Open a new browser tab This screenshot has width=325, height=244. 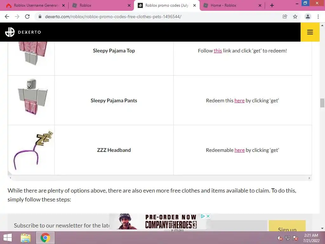tap(272, 5)
